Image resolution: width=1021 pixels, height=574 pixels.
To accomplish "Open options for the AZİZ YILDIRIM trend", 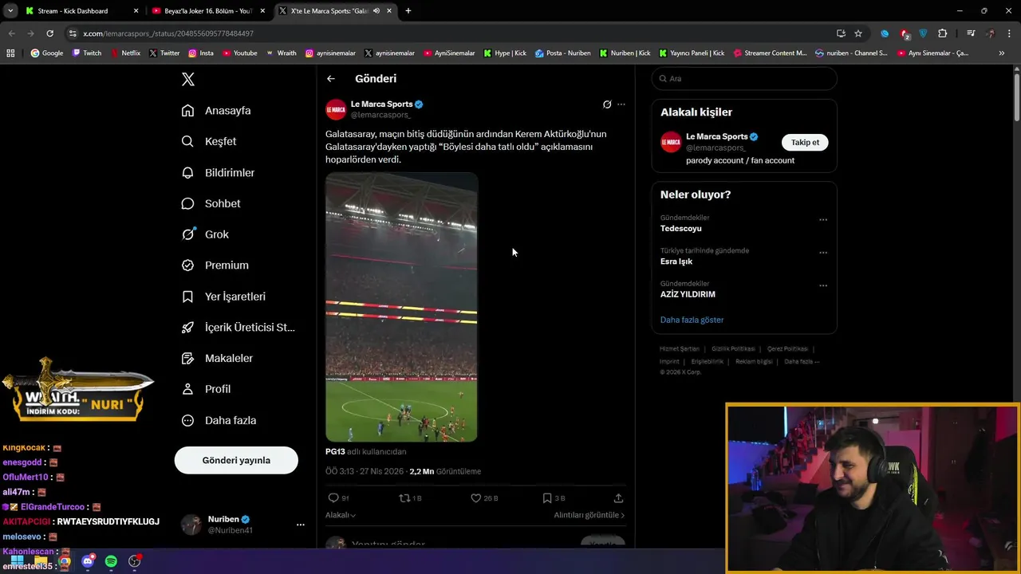I will tap(823, 285).
